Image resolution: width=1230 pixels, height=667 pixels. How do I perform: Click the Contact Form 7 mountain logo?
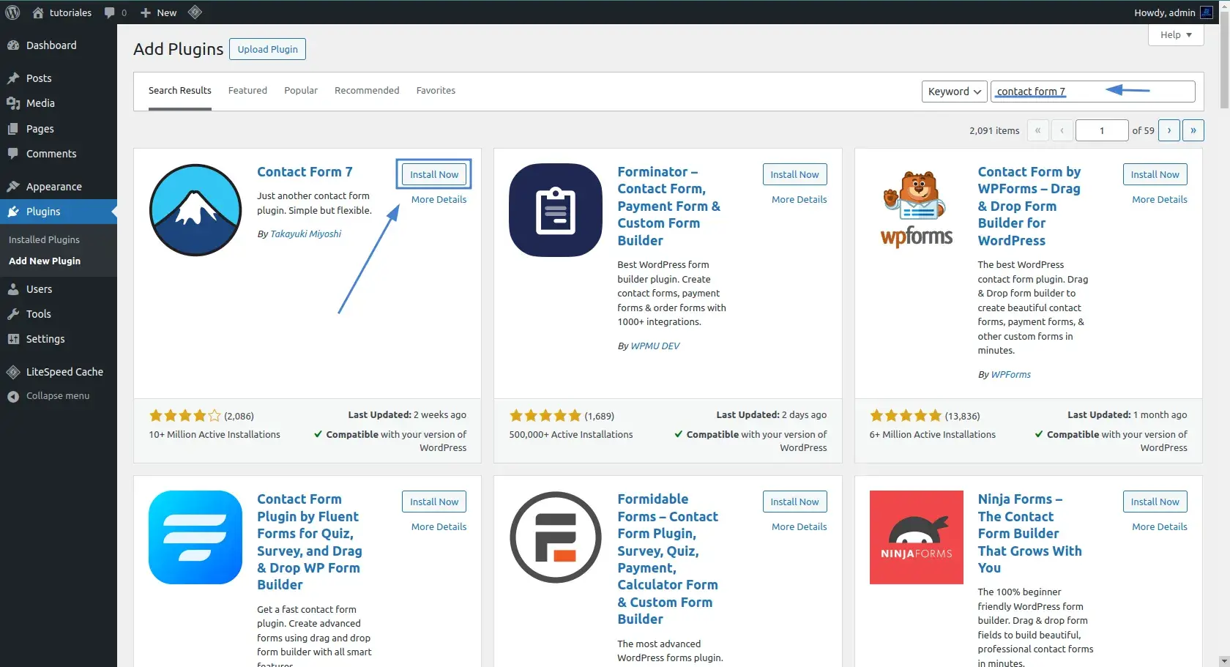195,210
